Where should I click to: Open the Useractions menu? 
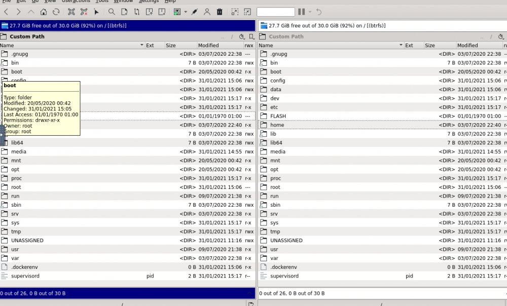[x=76, y=2]
